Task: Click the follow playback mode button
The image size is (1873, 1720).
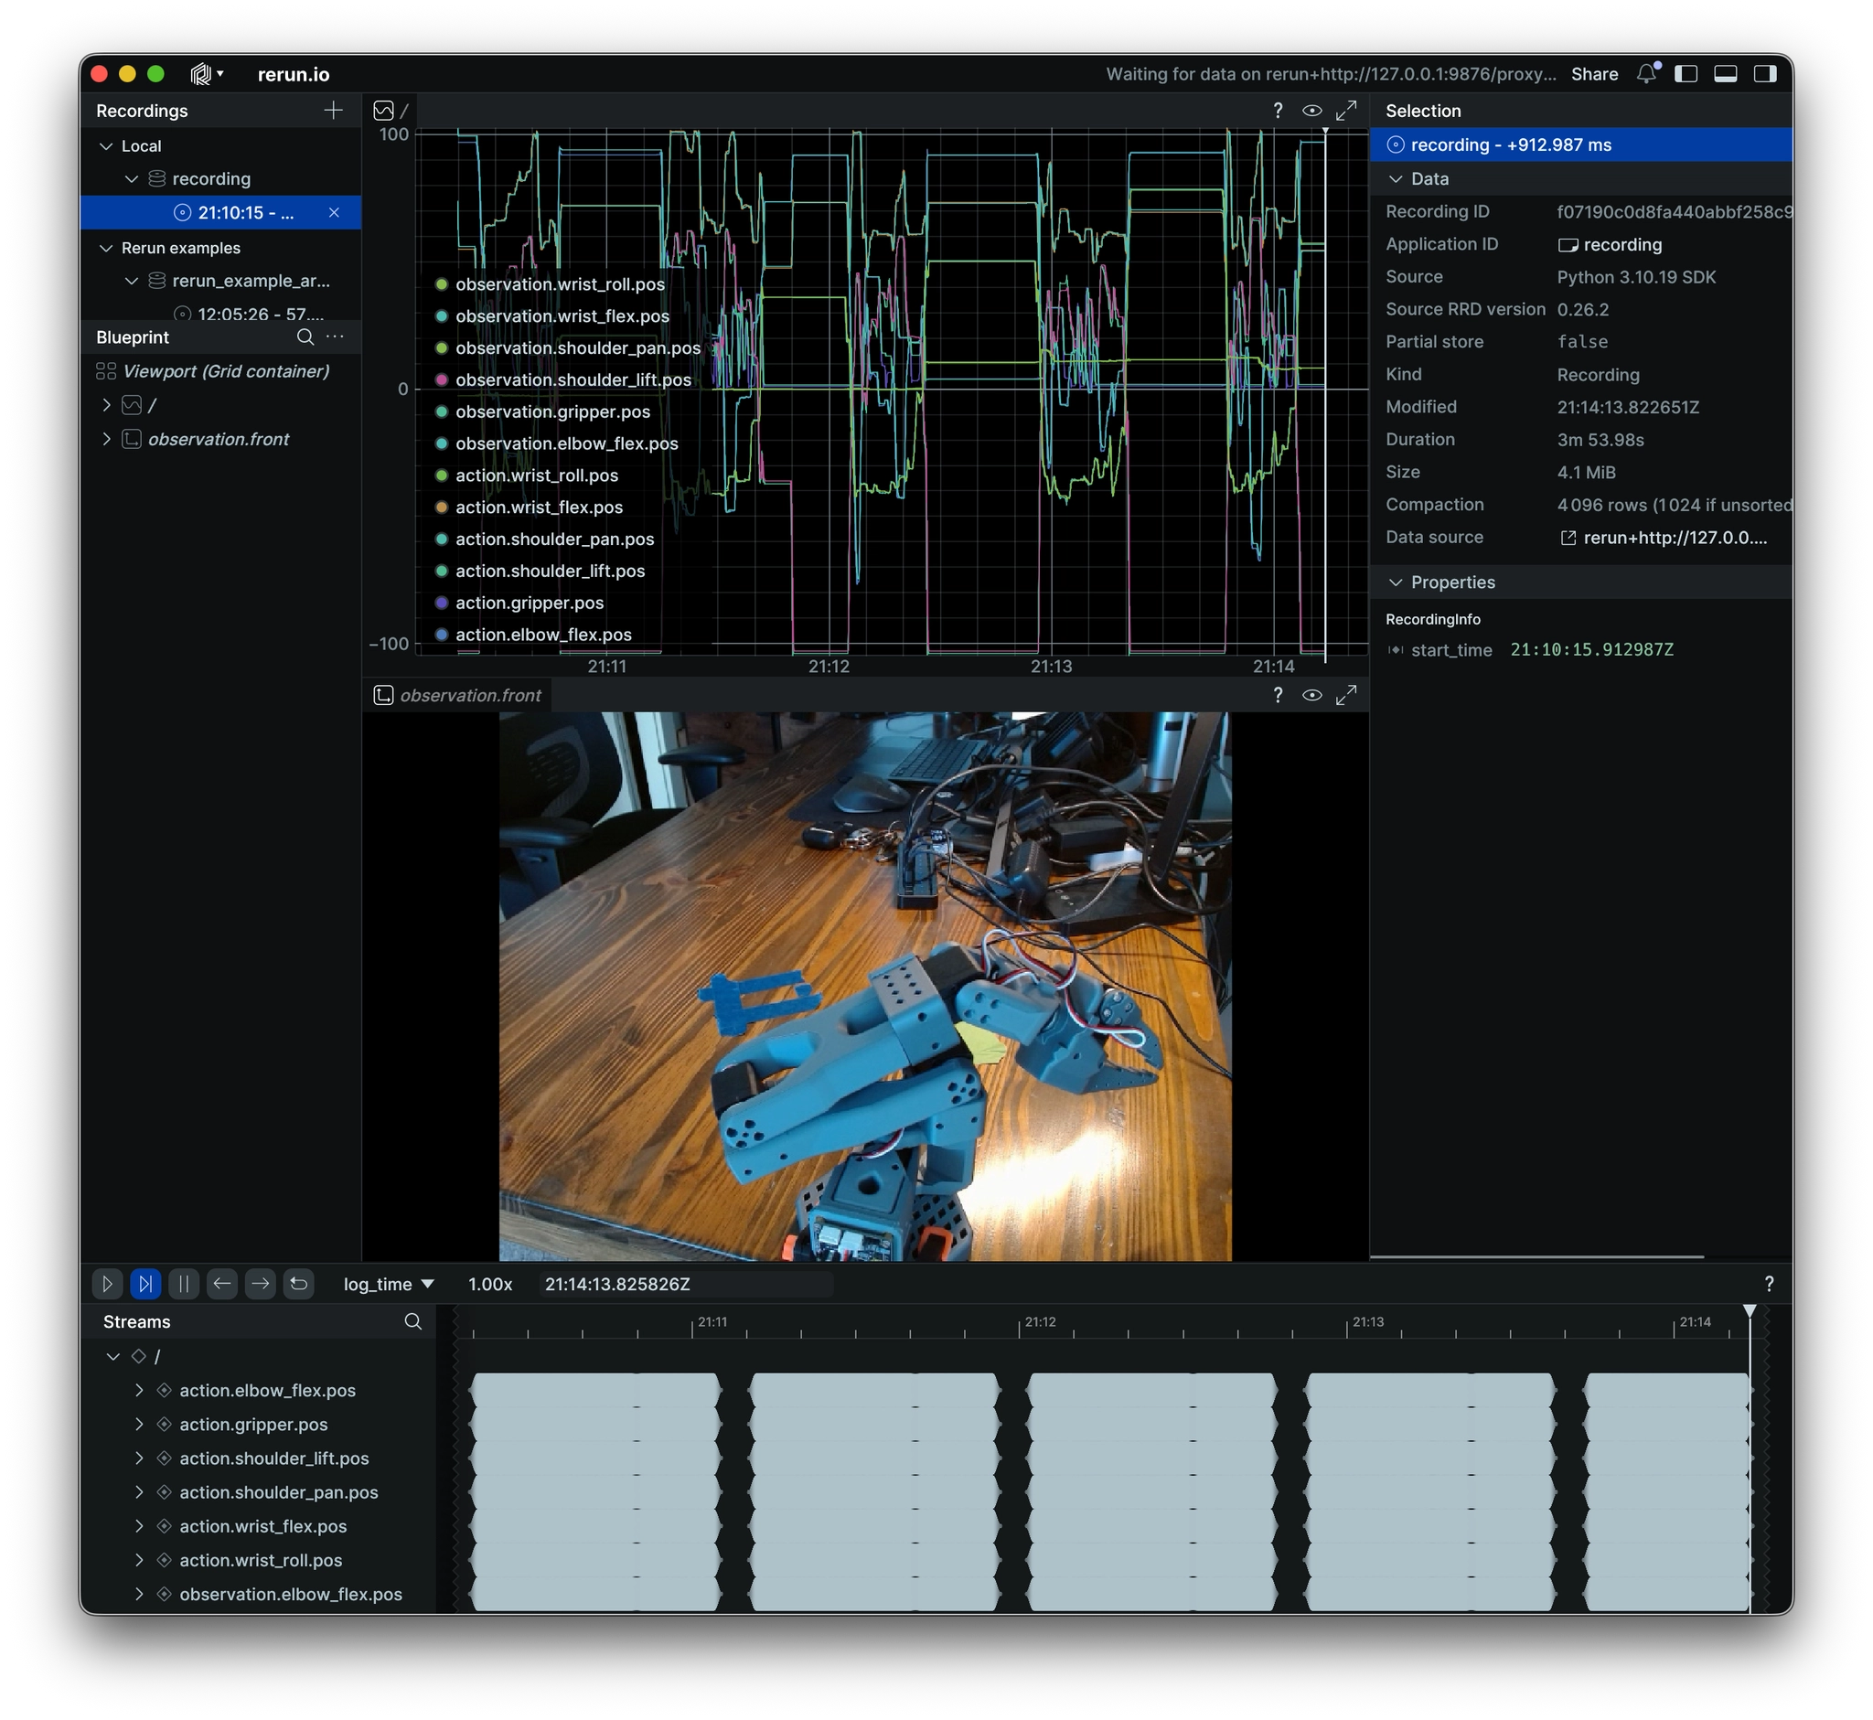Action: coord(145,1284)
